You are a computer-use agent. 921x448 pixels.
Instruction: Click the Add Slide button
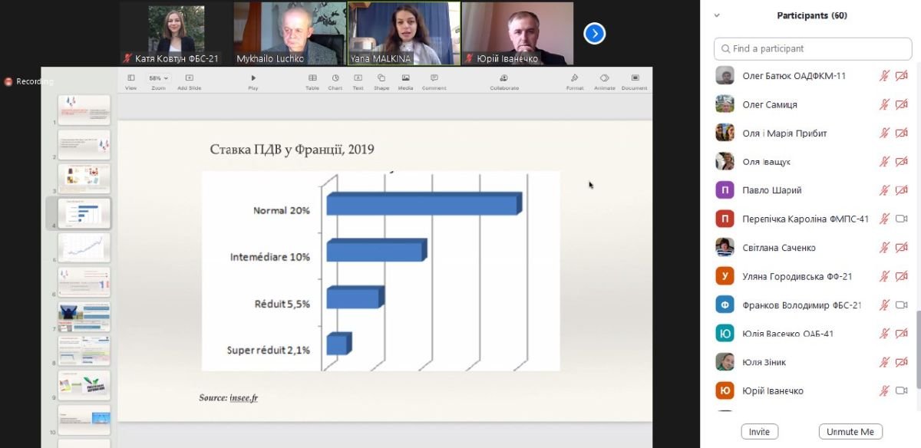pos(189,82)
